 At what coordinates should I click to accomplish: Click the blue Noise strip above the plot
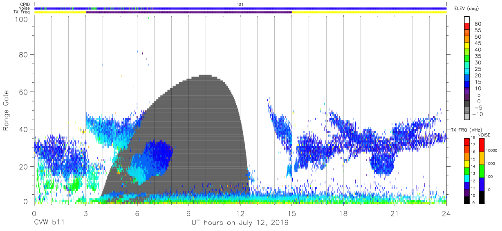tap(240, 8)
